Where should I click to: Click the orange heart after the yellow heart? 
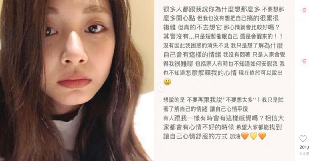tap(262, 136)
